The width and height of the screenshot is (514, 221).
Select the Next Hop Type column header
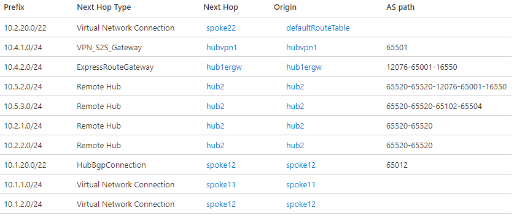click(104, 7)
